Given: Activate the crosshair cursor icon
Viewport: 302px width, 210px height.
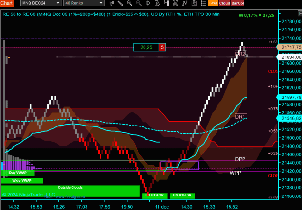Looking at the screenshot, I should (148, 3).
